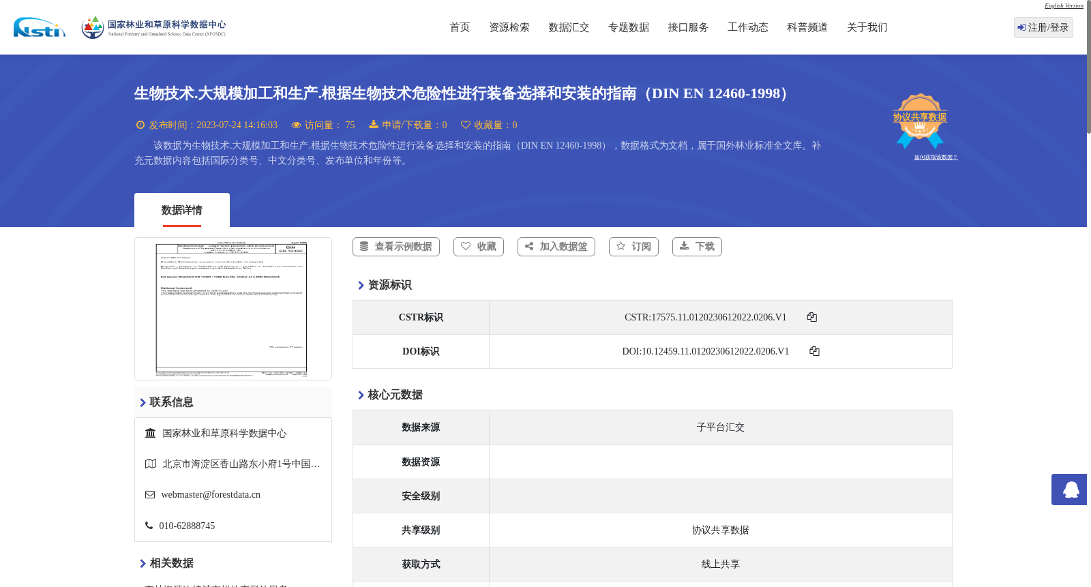
Task: Open the document preview thumbnail
Action: pyautogui.click(x=233, y=309)
